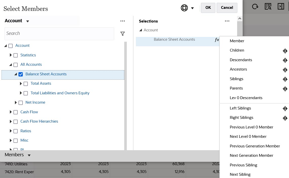The height and width of the screenshot is (178, 289).
Task: Open the Selections pane ellipsis menu
Action: coord(227,21)
